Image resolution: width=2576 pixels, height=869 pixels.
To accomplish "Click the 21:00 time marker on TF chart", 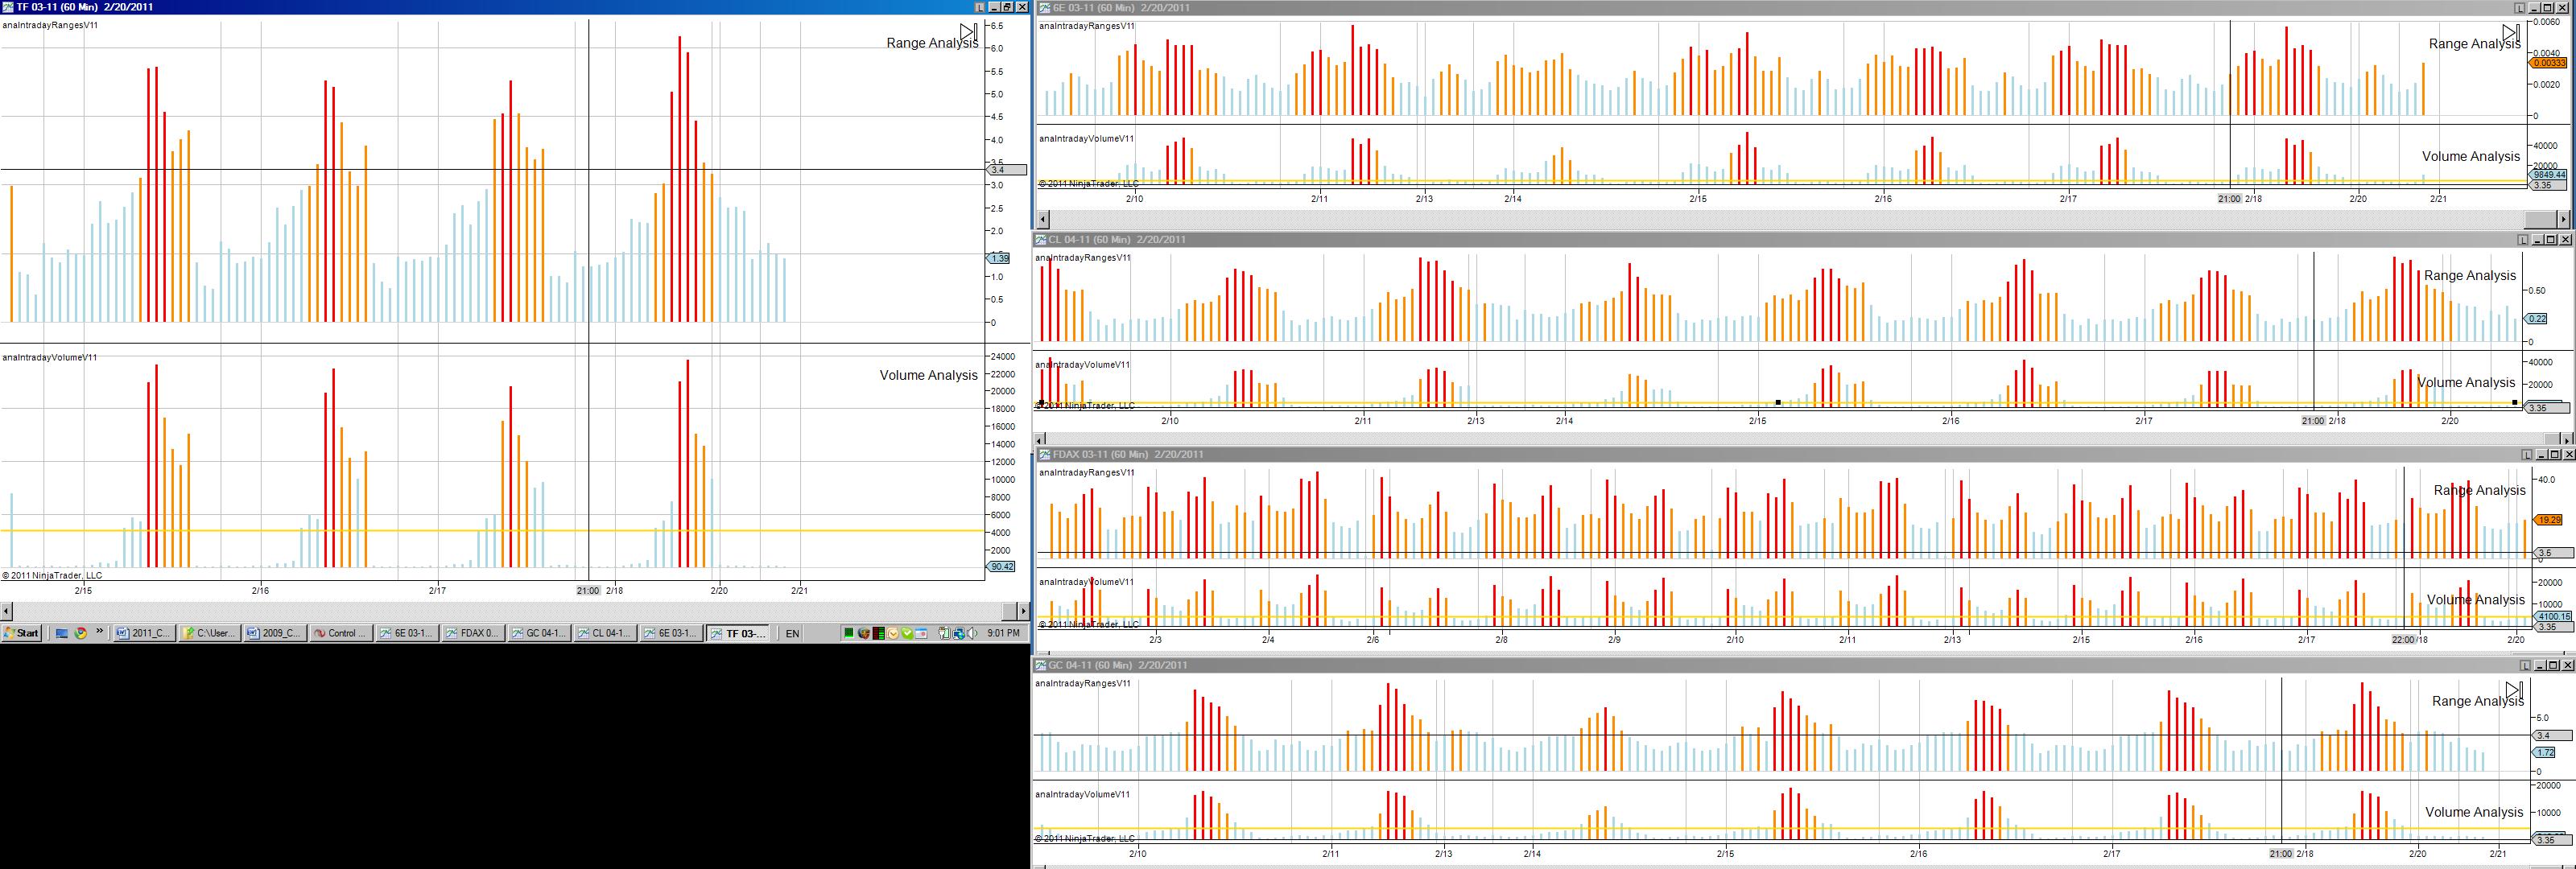I will [x=588, y=591].
